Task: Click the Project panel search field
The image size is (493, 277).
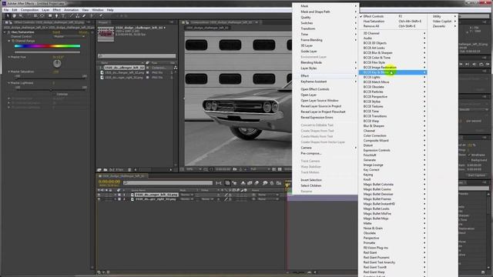Action: (x=137, y=56)
